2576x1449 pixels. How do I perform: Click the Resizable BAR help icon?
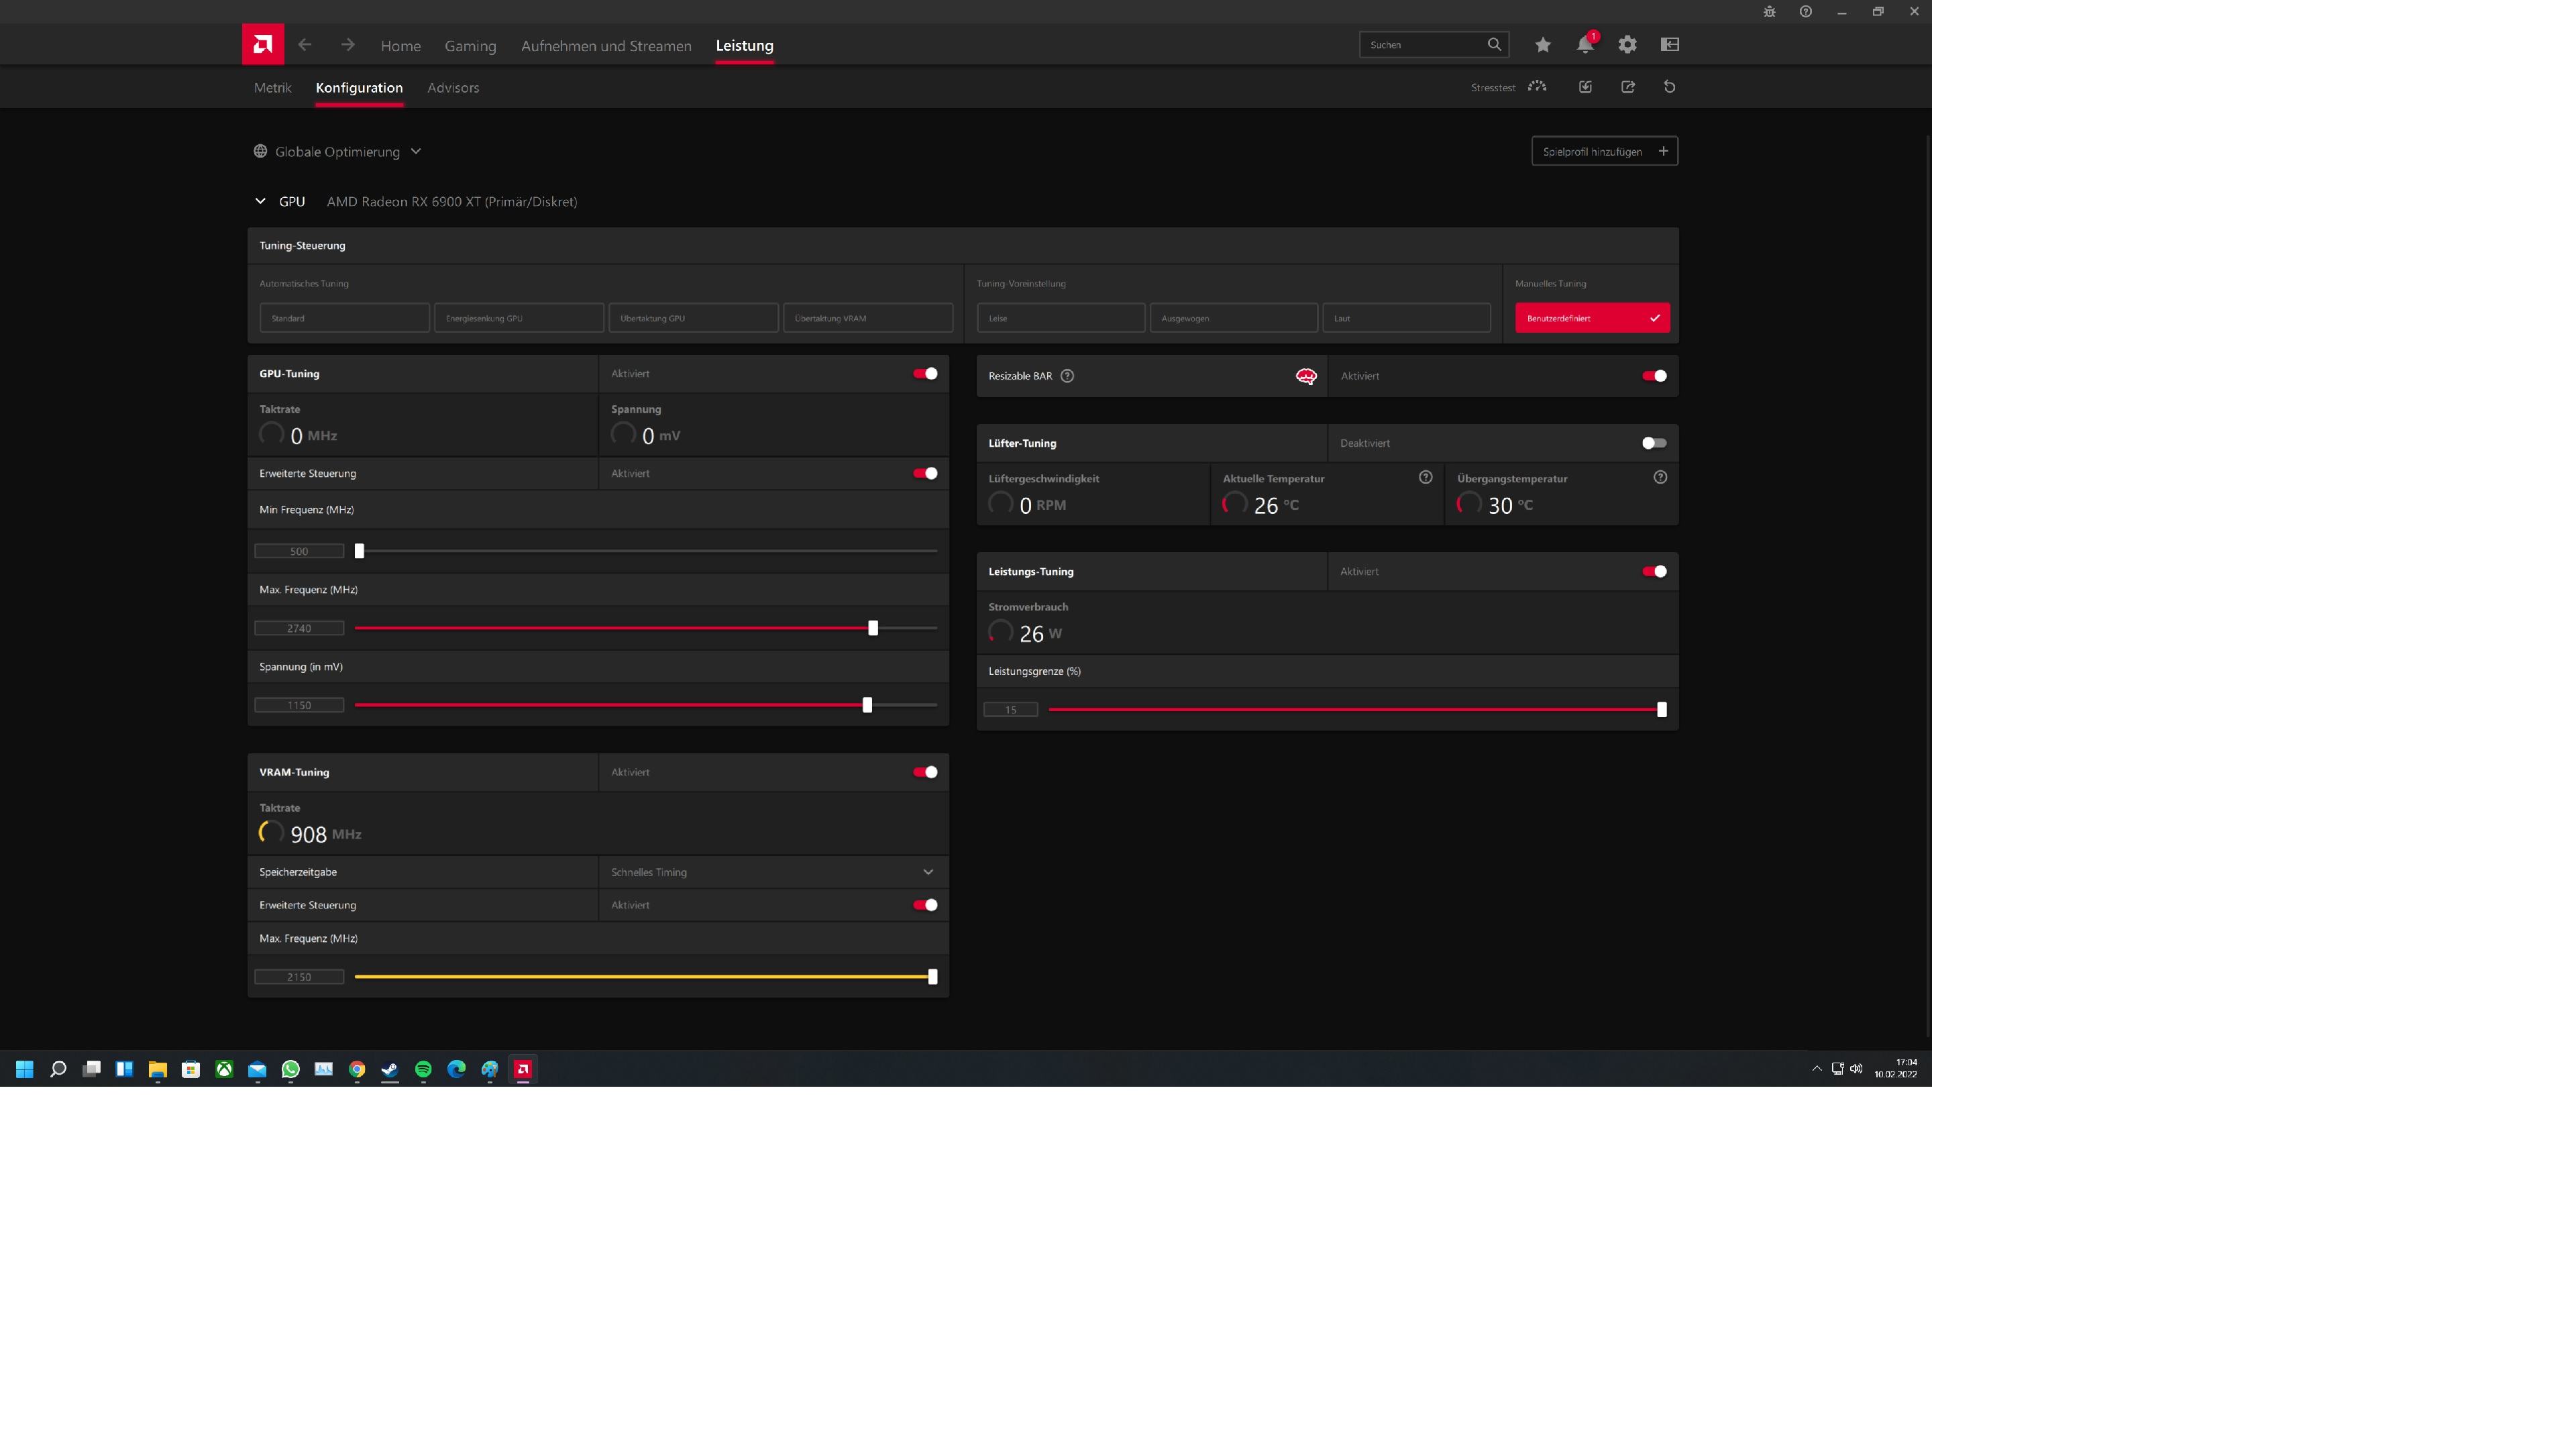pyautogui.click(x=1067, y=376)
